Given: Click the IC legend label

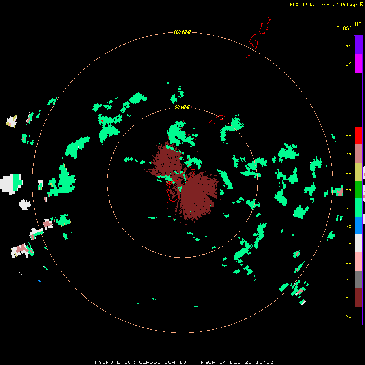Looking at the screenshot, I should point(348,262).
